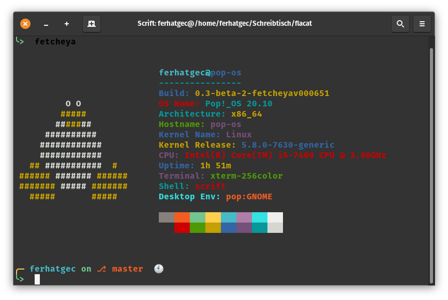The width and height of the screenshot is (448, 300).
Task: Click the bright yellow top color block
Action: 213,217
